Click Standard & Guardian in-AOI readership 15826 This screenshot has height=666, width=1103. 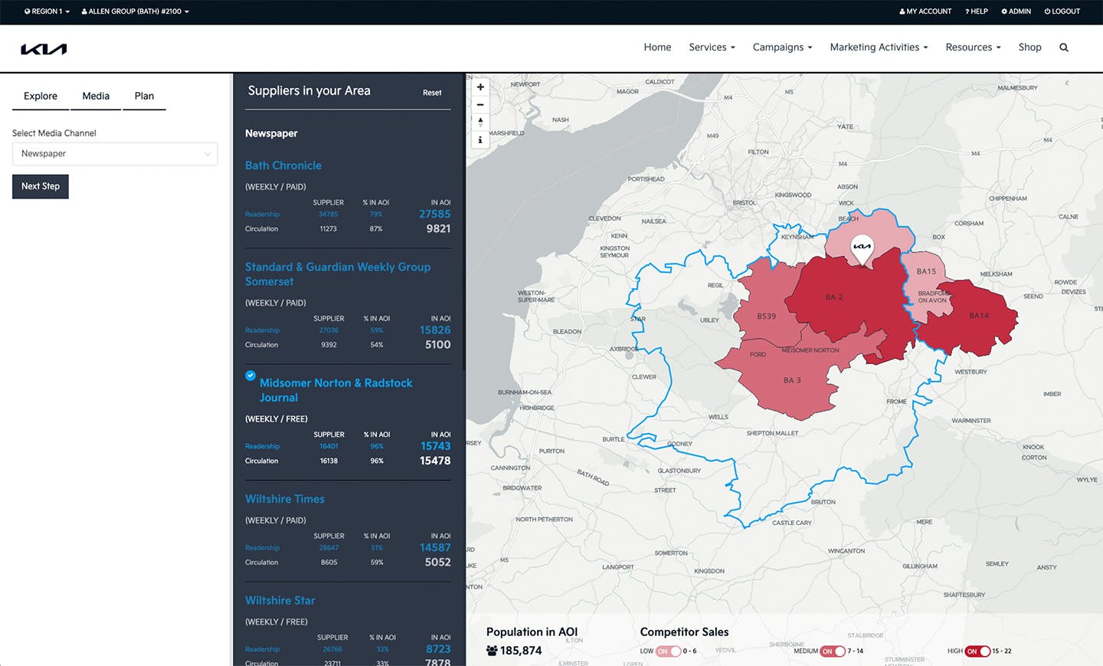coord(435,330)
